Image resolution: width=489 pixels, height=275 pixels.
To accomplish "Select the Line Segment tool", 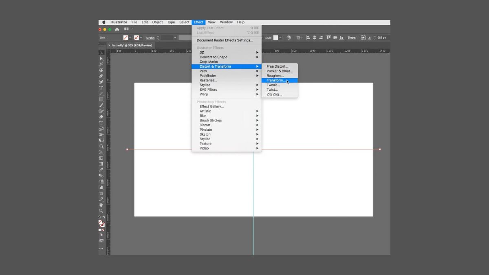I will (101, 94).
